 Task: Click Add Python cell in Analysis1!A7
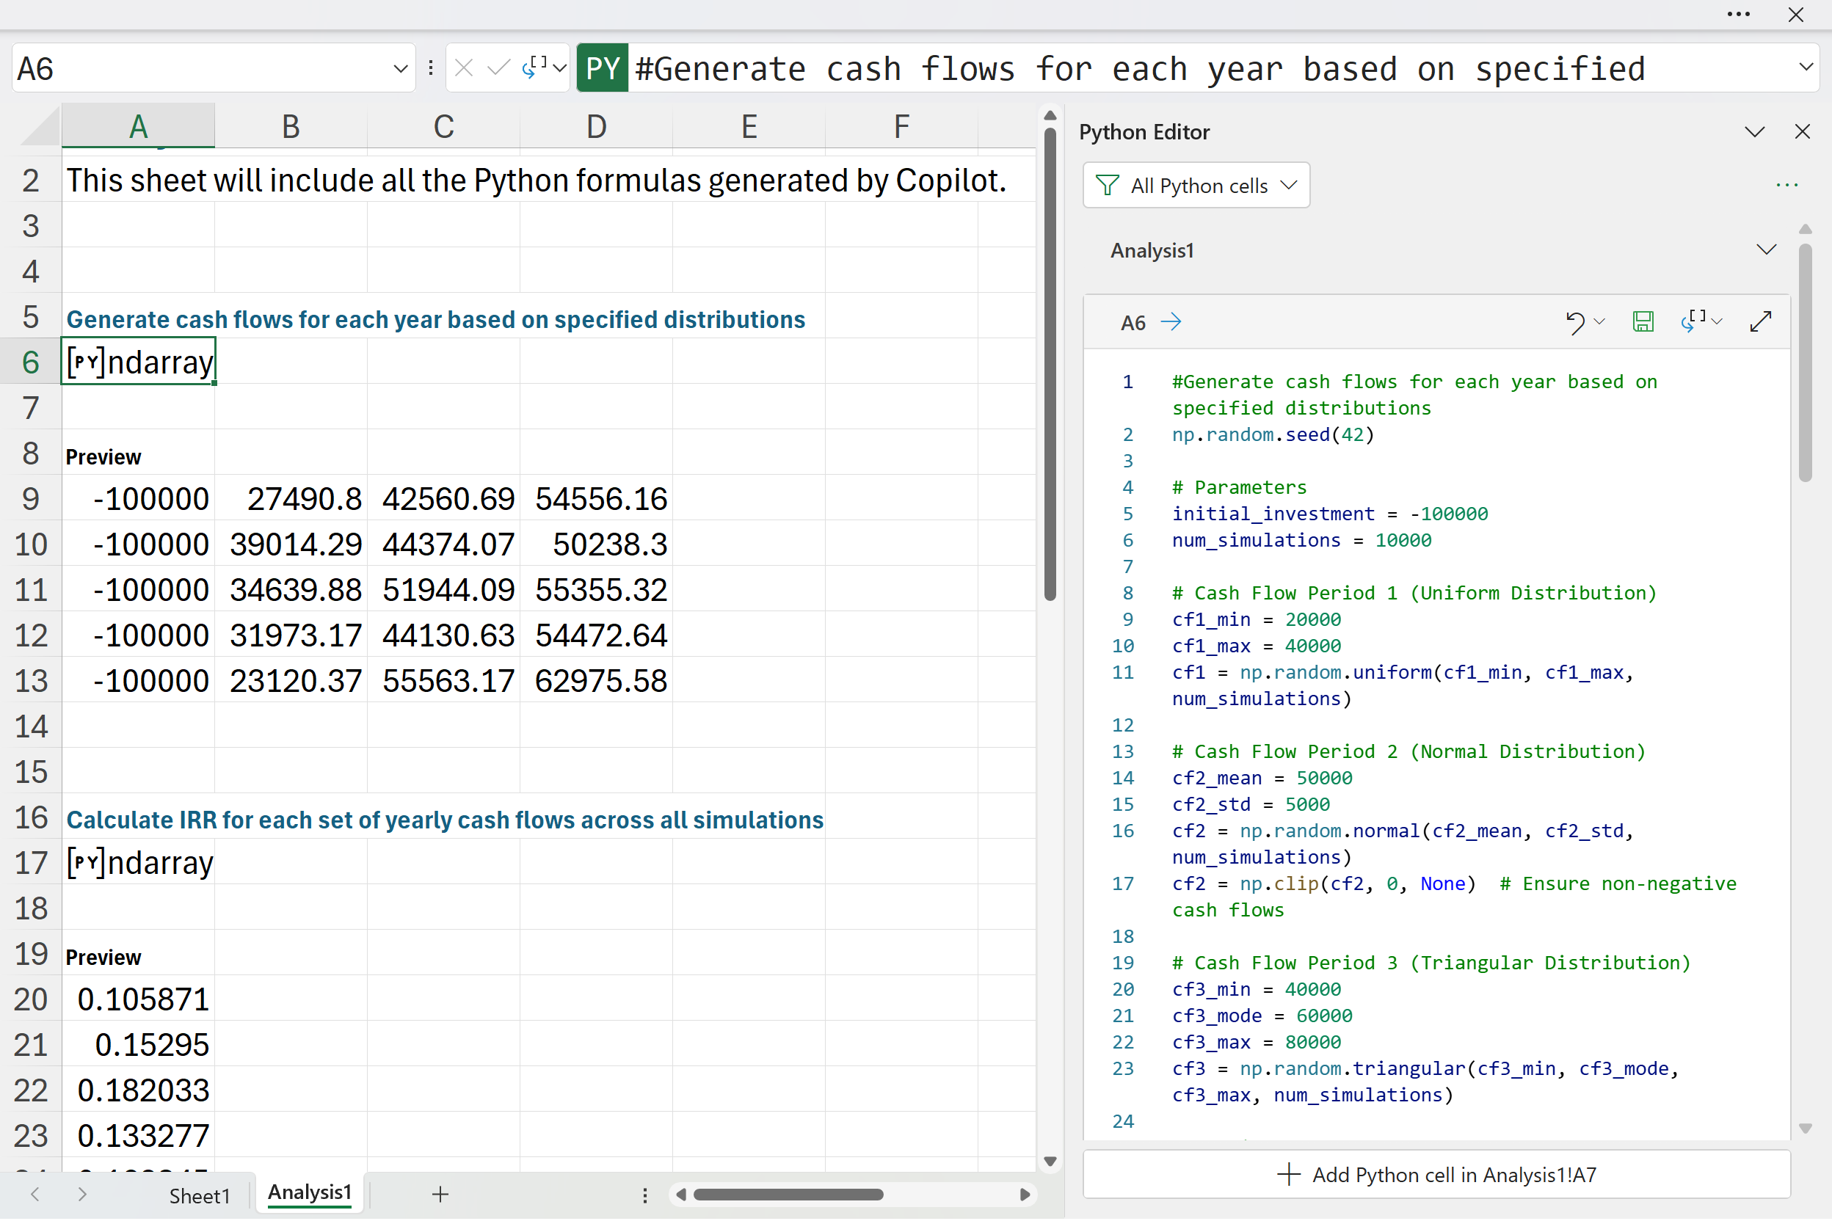click(x=1436, y=1174)
